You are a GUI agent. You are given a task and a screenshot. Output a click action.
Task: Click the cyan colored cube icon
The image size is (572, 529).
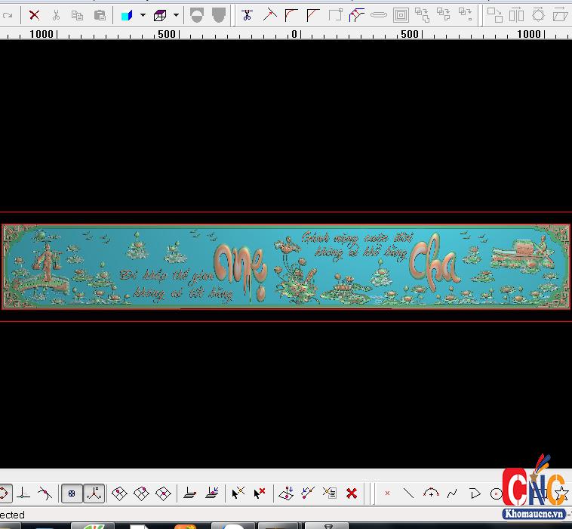(127, 14)
